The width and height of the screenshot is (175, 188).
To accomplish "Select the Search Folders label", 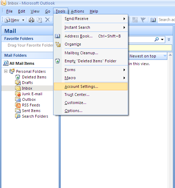I will [35, 116].
